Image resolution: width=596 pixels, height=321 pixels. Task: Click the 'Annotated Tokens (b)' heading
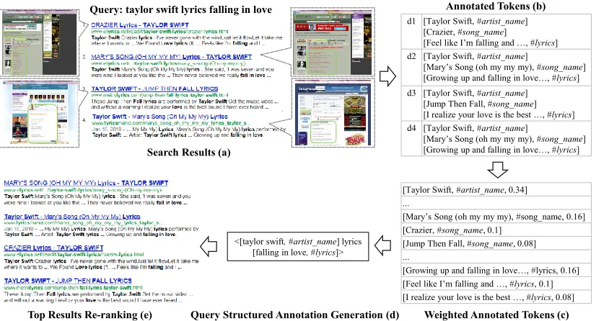tap(496, 6)
